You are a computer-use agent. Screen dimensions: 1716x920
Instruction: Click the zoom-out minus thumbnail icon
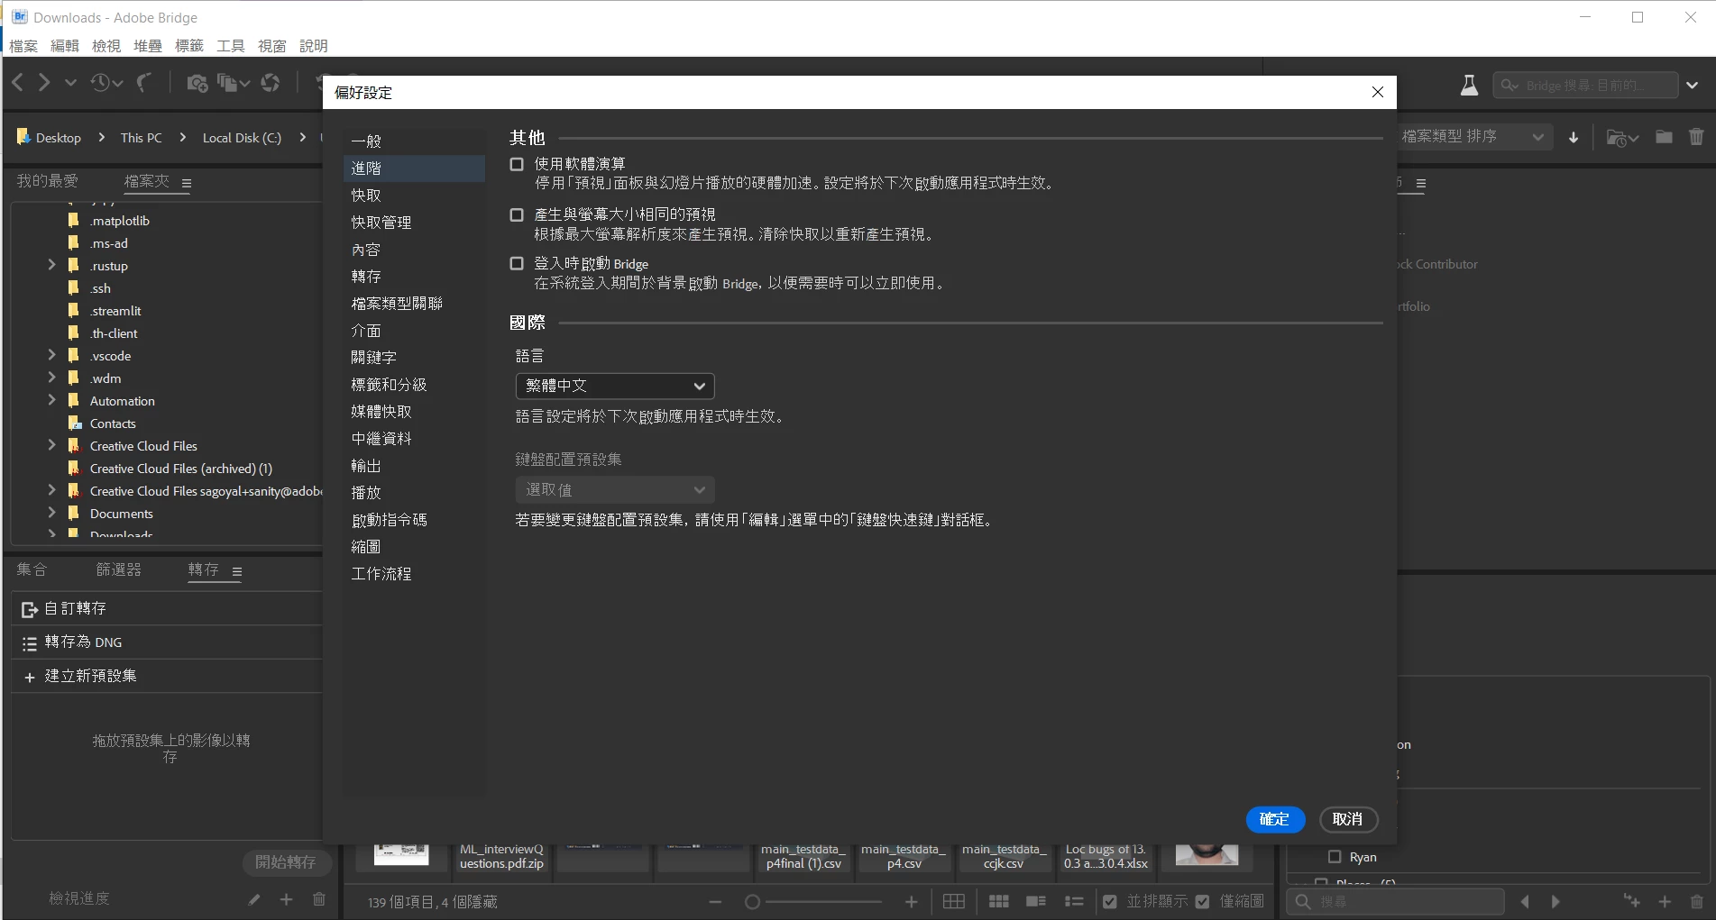pyautogui.click(x=715, y=901)
